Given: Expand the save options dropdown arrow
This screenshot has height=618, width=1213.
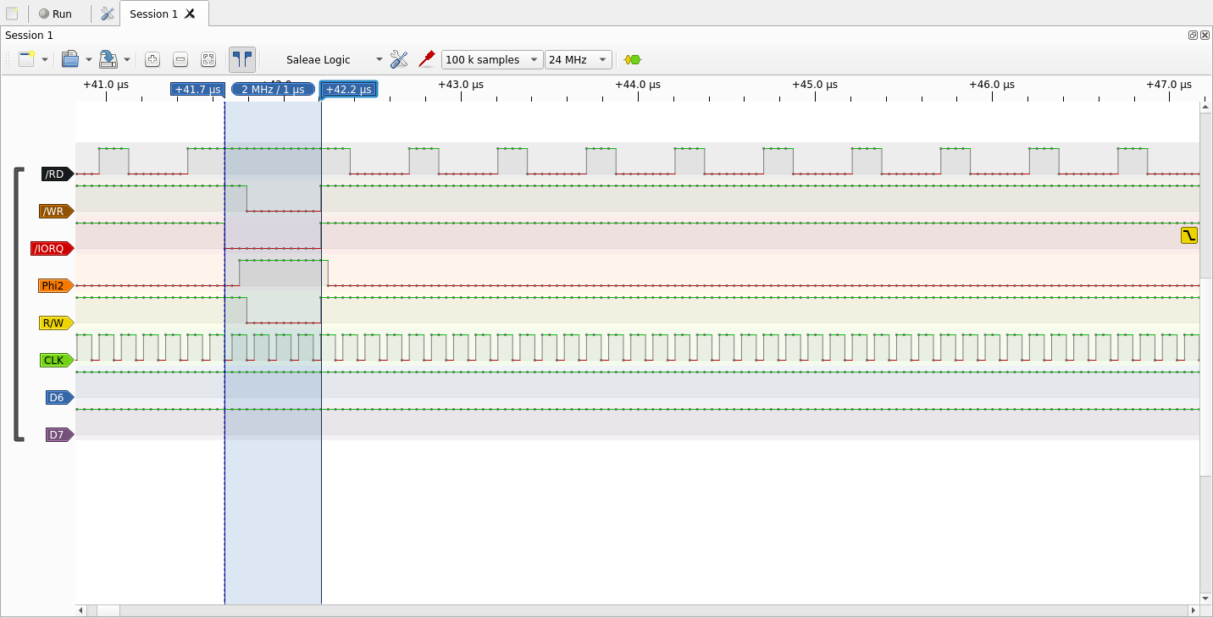Looking at the screenshot, I should [x=127, y=59].
